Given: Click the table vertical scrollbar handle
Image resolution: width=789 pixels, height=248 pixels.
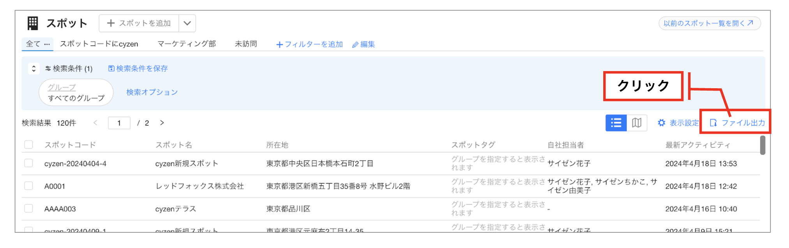Looking at the screenshot, I should 763,145.
